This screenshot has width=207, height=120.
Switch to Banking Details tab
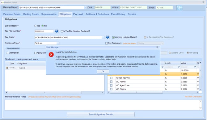pos(31,14)
